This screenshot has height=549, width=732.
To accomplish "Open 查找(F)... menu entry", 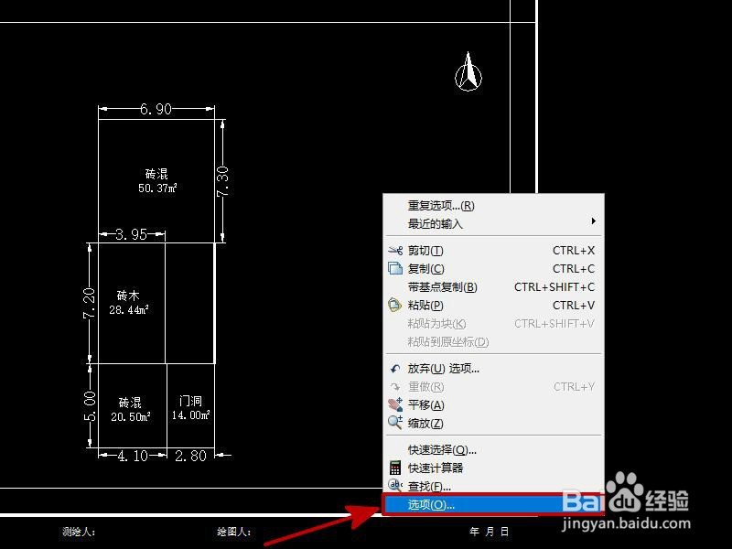I will [x=493, y=486].
